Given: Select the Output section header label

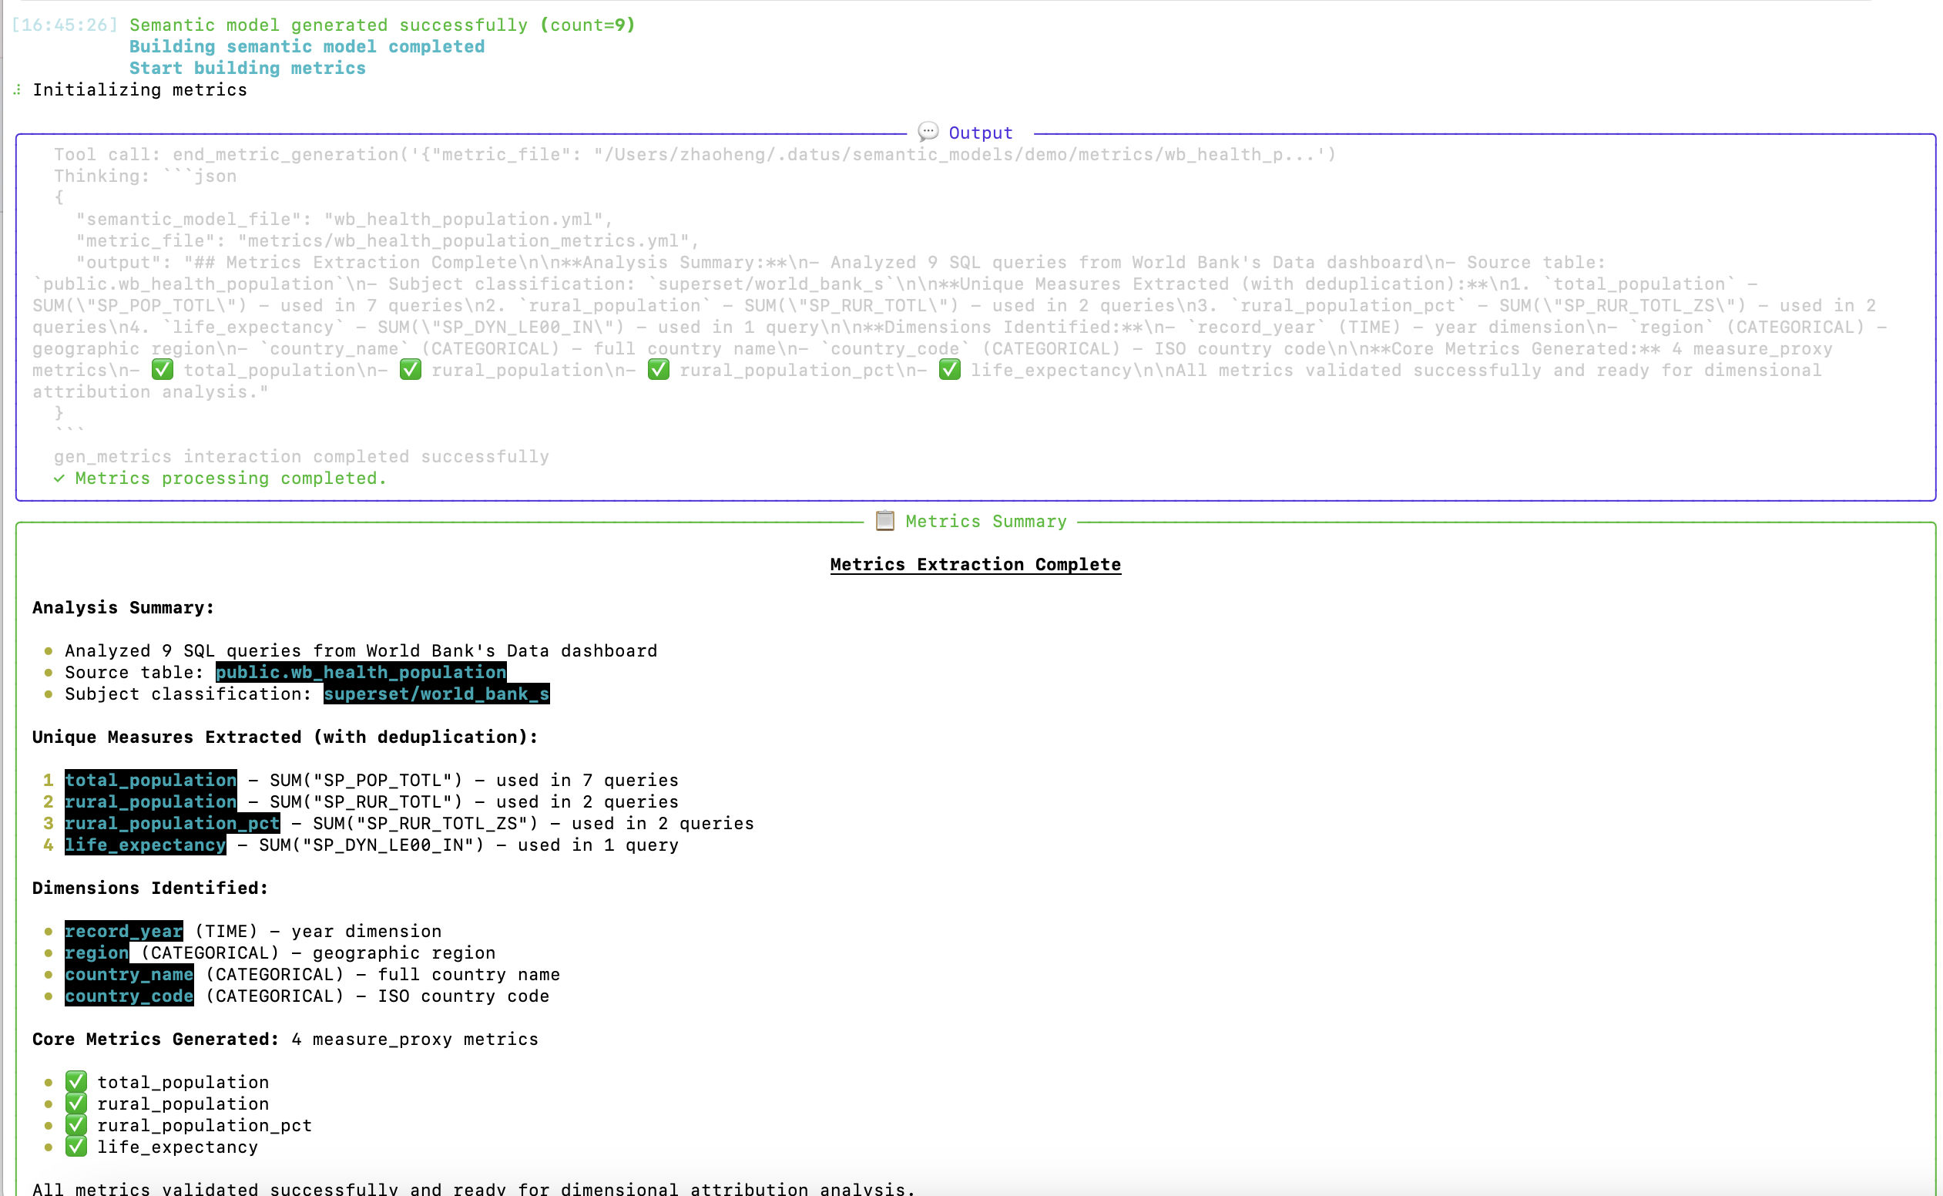Looking at the screenshot, I should pos(979,132).
